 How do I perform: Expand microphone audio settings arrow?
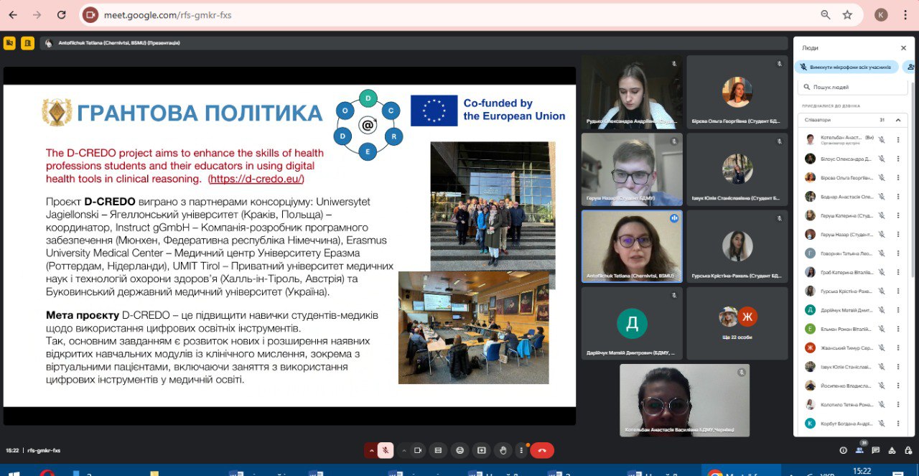pyautogui.click(x=371, y=450)
